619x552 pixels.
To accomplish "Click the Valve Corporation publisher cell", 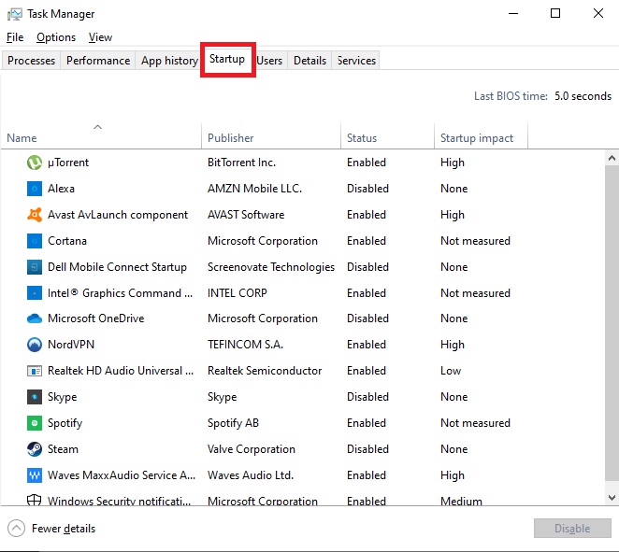I will point(252,449).
